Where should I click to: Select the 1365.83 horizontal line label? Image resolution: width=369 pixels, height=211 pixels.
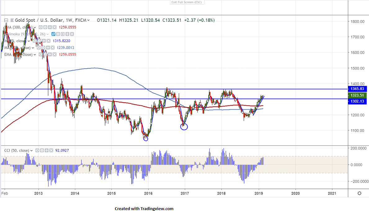tap(357, 89)
